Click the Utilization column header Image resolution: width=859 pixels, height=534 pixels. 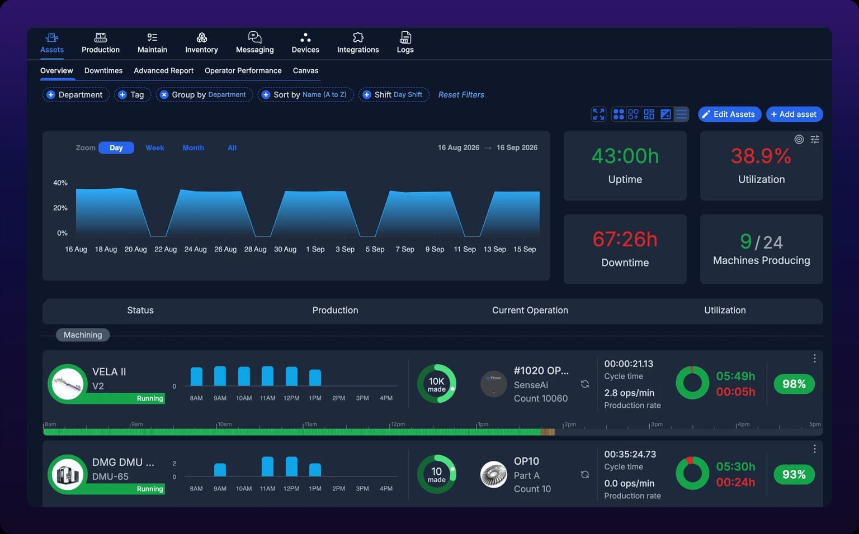pos(725,310)
